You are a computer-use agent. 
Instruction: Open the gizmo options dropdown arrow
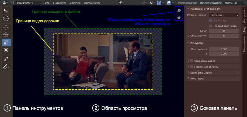[x=163, y=3]
